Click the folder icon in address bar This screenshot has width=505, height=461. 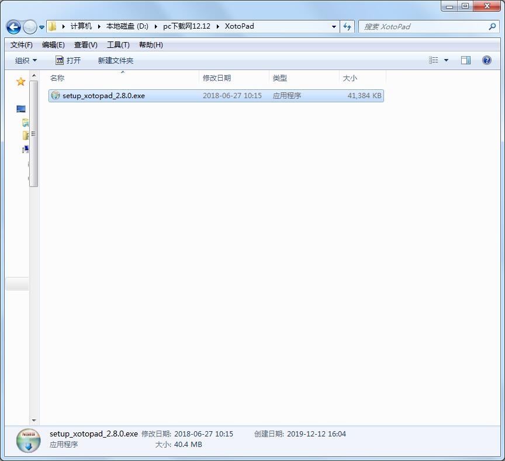52,26
